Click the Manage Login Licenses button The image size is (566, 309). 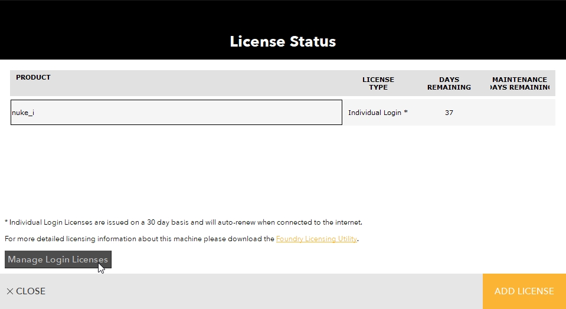[x=58, y=259]
